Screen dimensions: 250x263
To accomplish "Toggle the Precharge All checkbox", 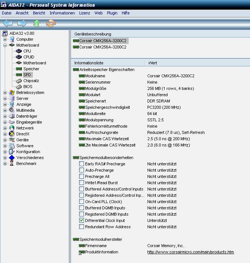I will click(81, 176).
